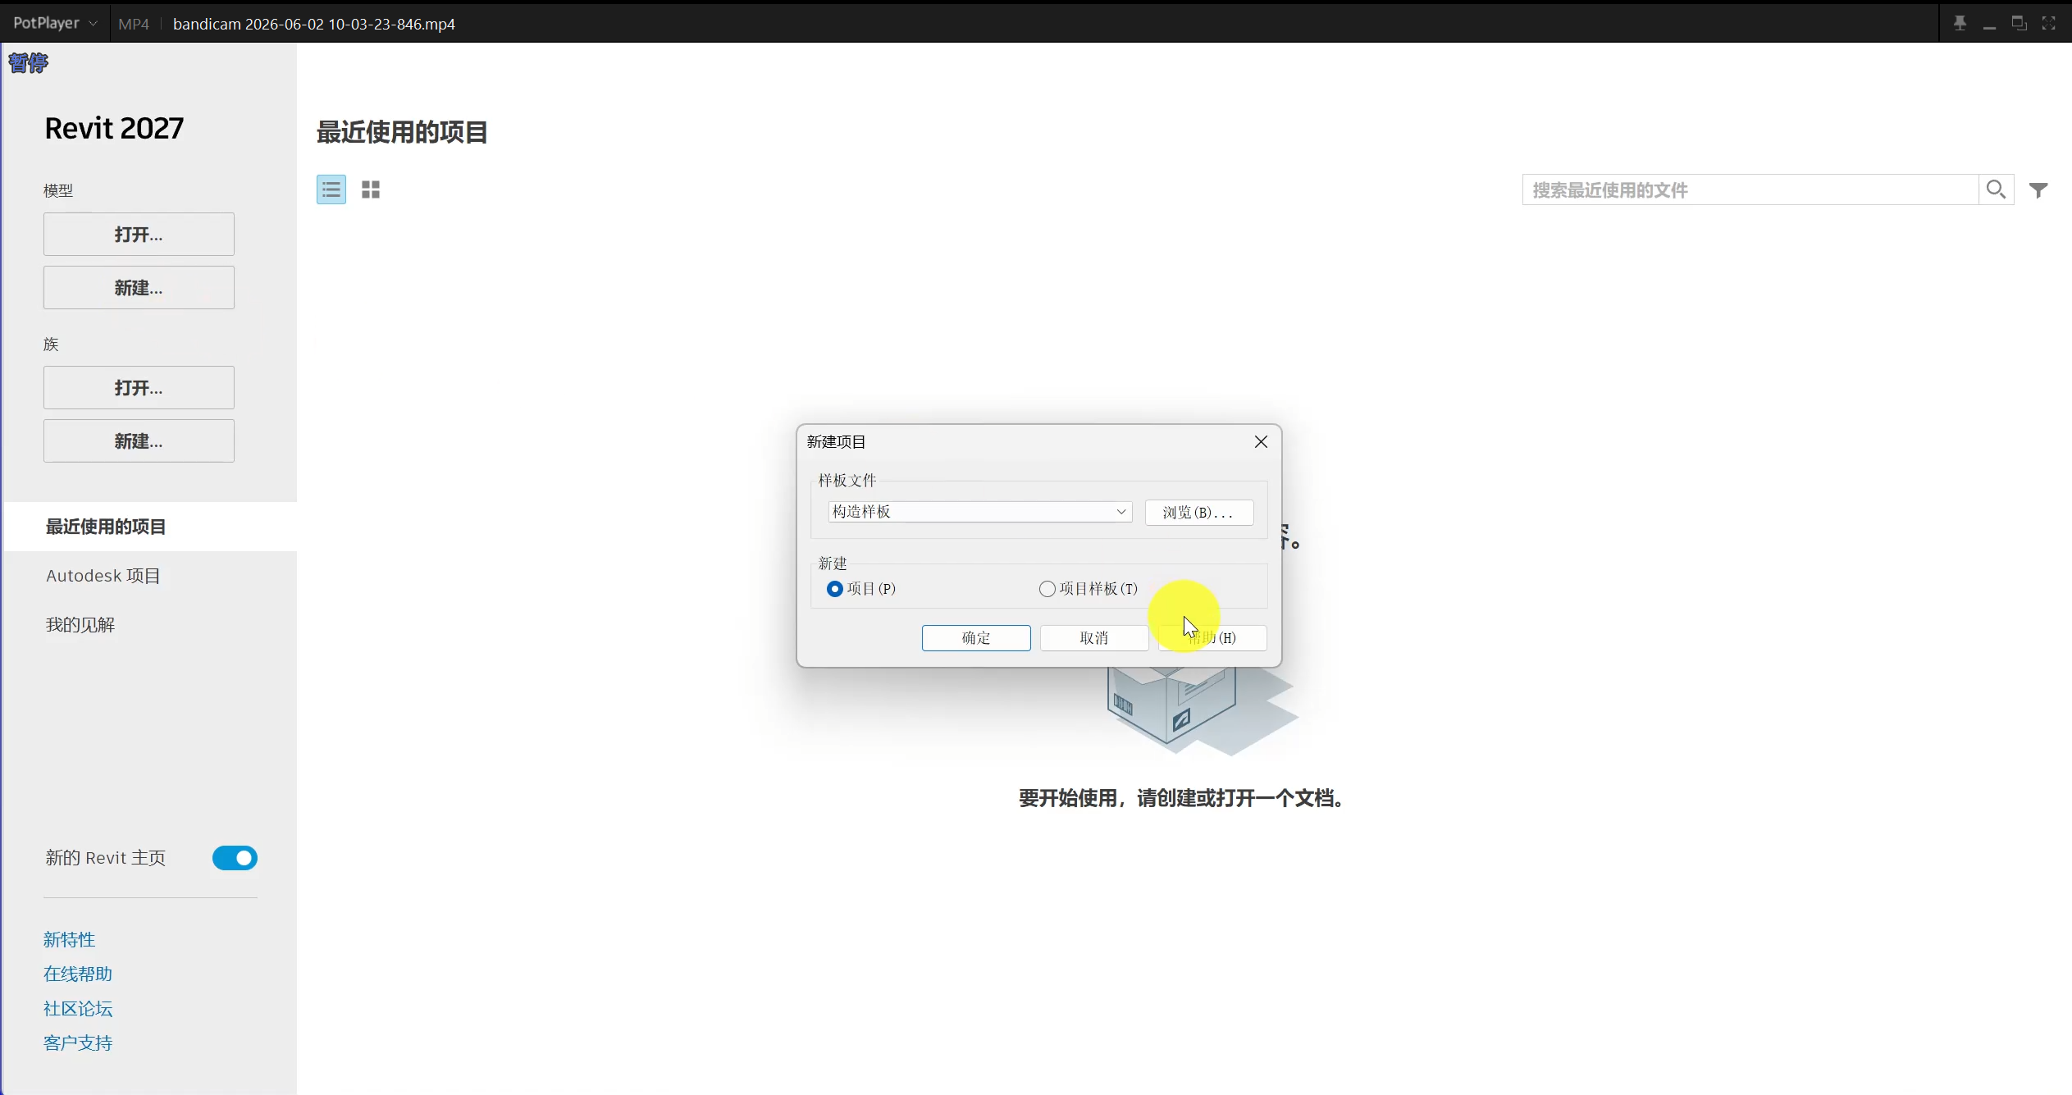Open 我的见解 in sidebar
Image resolution: width=2072 pixels, height=1095 pixels.
(80, 625)
